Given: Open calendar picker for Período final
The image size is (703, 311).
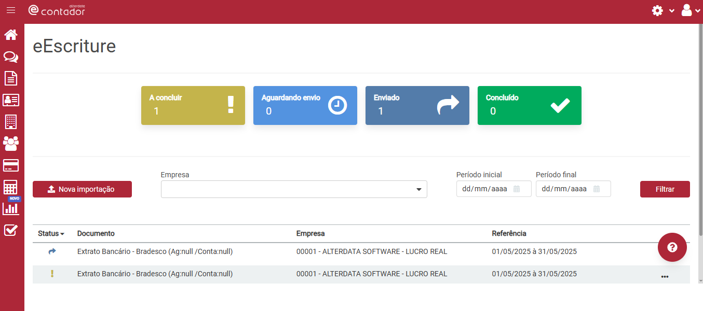Looking at the screenshot, I should [x=597, y=189].
